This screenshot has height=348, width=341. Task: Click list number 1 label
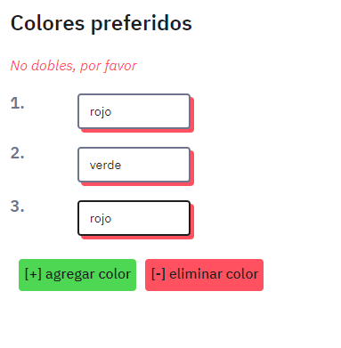coord(17,103)
